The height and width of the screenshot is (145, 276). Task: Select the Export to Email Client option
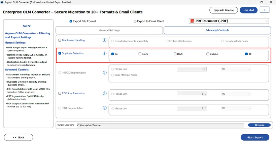[x=135, y=21]
